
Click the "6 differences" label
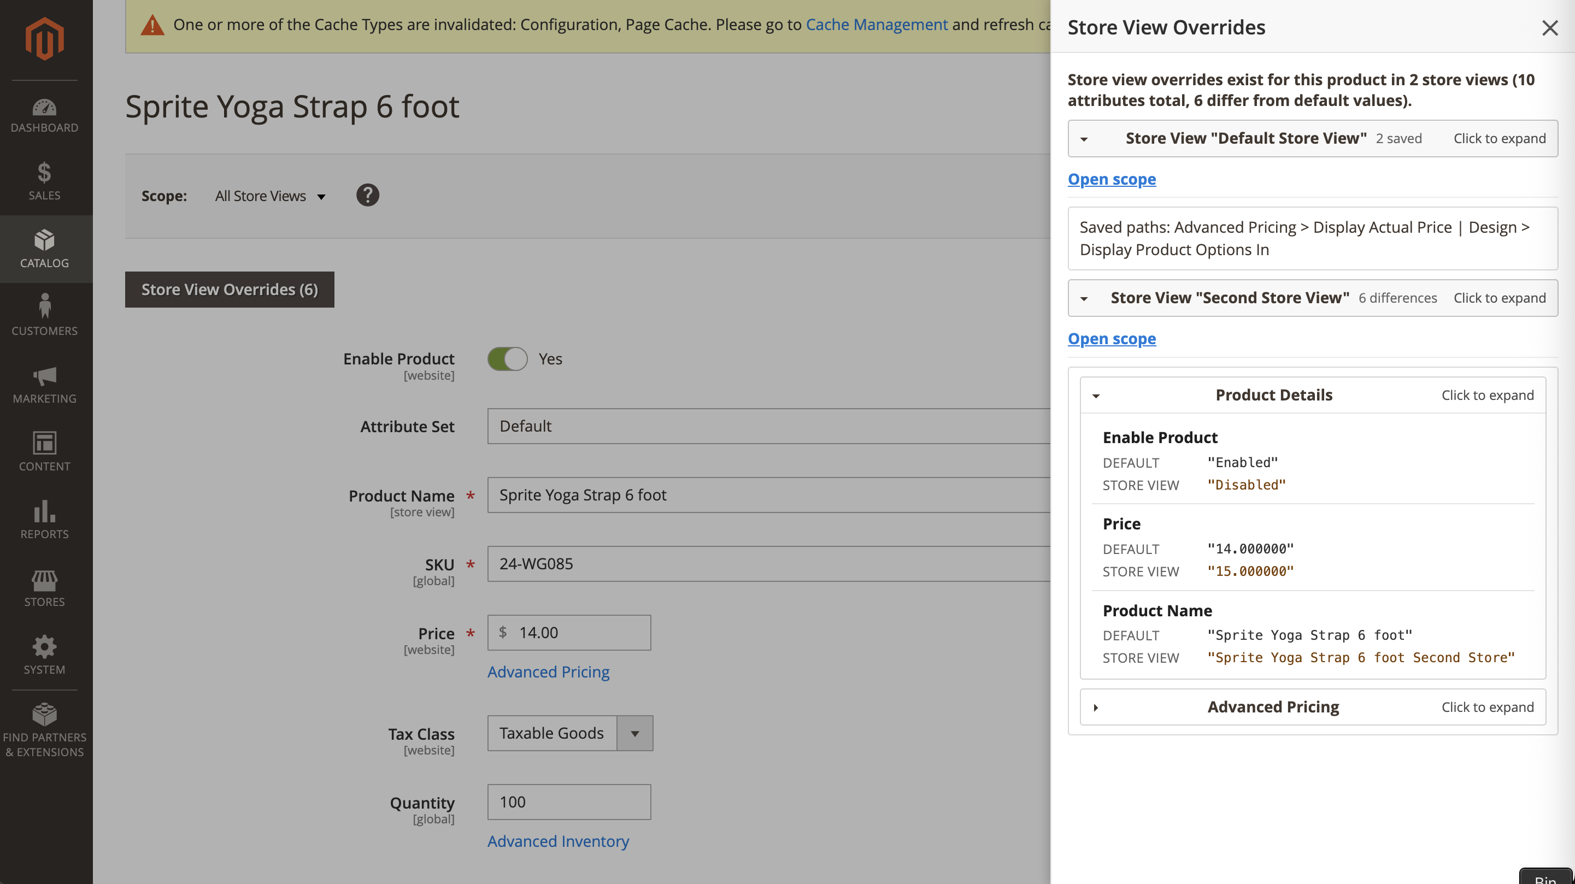1398,298
